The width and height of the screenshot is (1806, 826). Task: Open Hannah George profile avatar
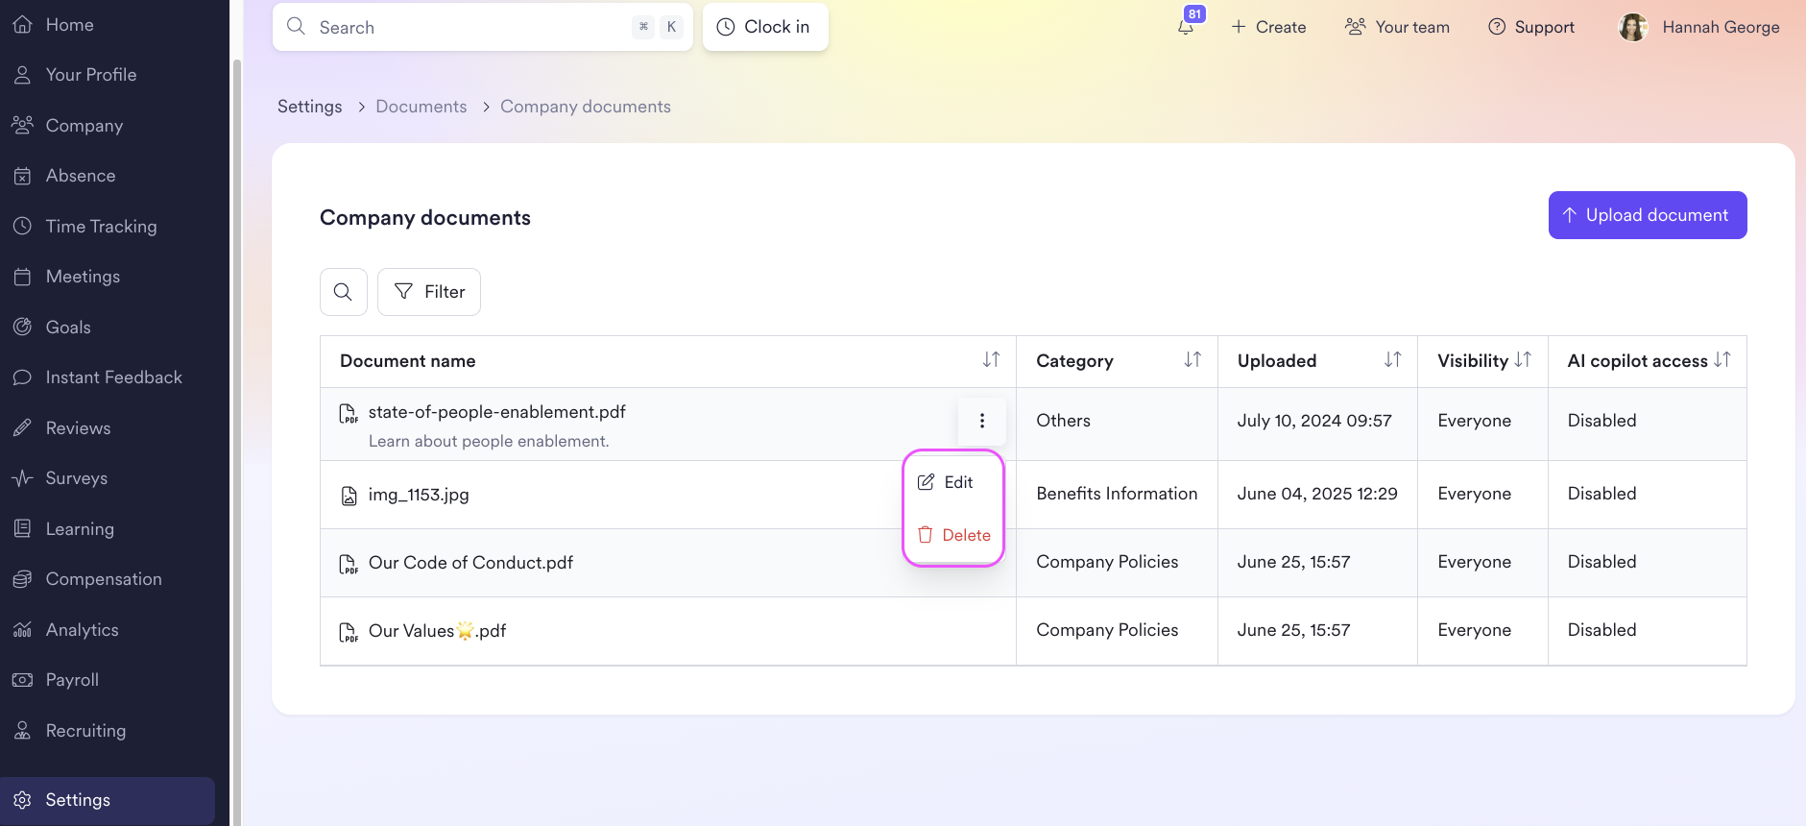tap(1632, 27)
